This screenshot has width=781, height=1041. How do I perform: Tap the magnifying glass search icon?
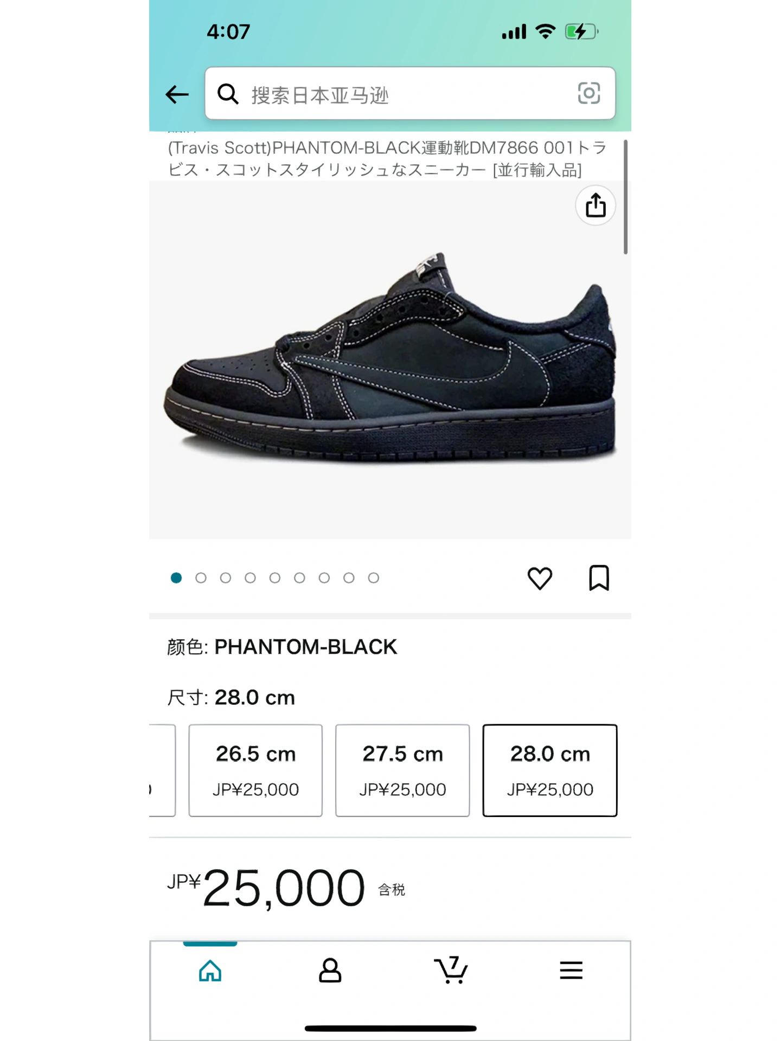pyautogui.click(x=228, y=94)
